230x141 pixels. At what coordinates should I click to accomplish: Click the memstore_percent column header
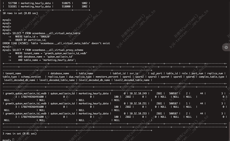pos(107,77)
